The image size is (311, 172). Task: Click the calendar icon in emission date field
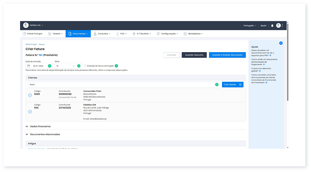[x=29, y=66]
